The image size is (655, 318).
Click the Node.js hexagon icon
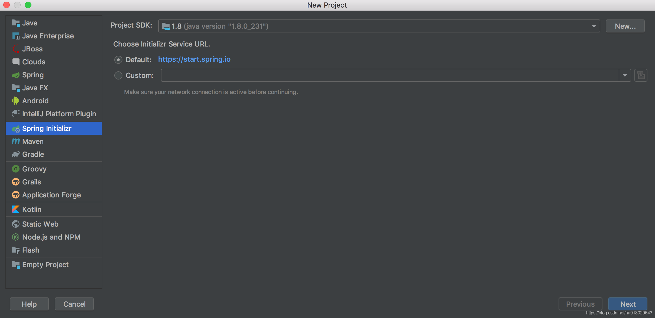pyautogui.click(x=16, y=237)
